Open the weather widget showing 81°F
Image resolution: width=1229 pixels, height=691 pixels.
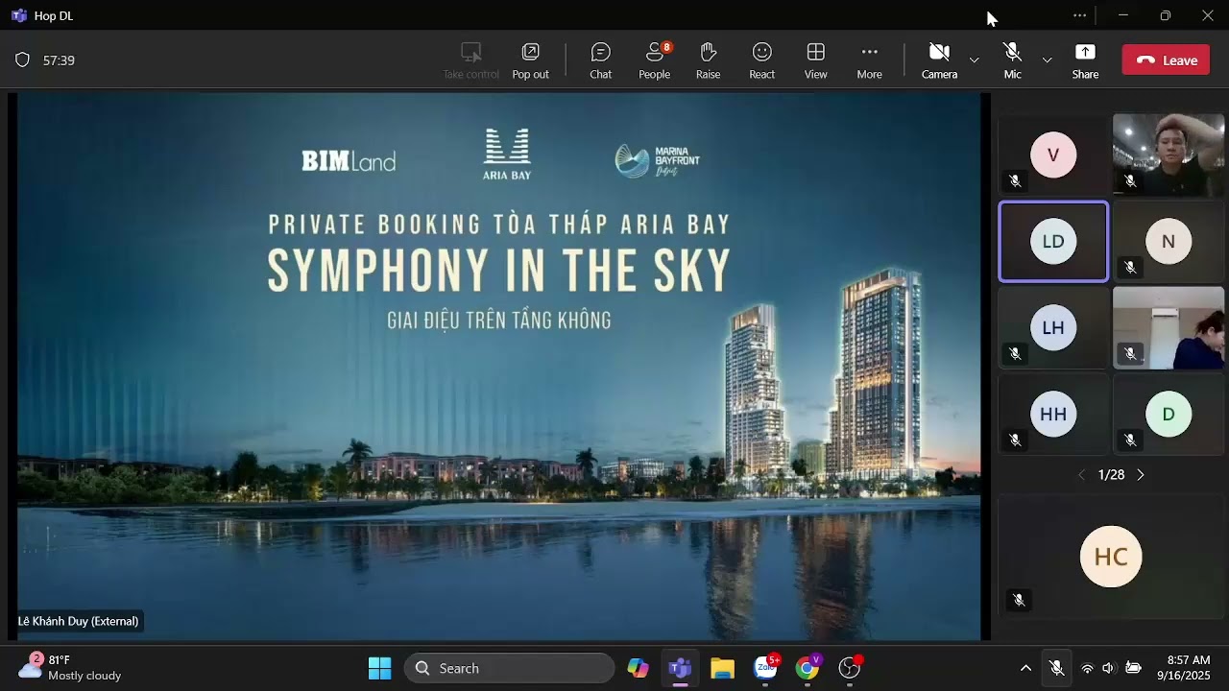tap(71, 668)
